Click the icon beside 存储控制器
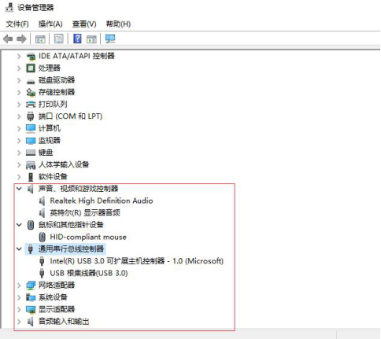 coord(31,92)
